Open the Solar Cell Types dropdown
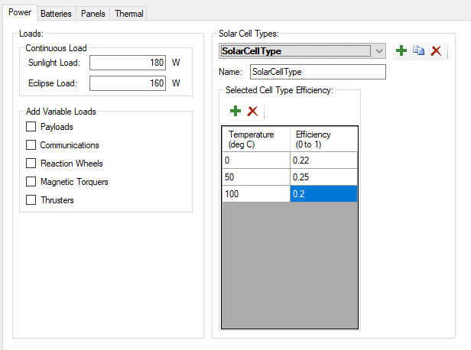This screenshot has width=471, height=350. point(379,51)
